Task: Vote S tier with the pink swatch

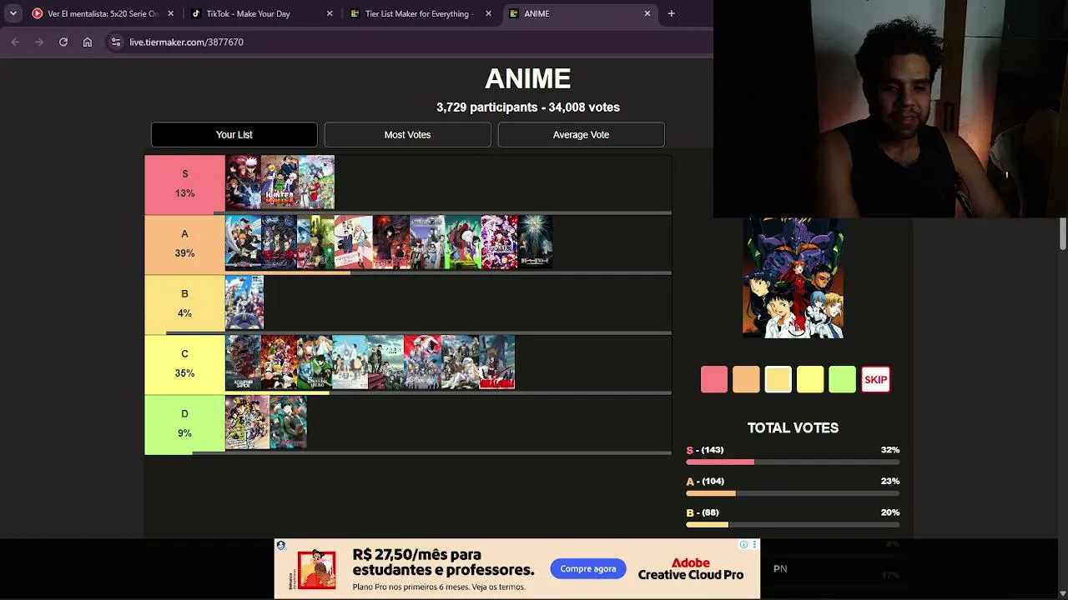Action: point(714,379)
